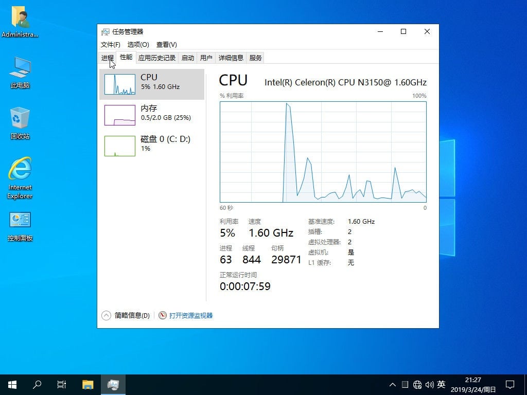This screenshot has width=527, height=395.
Task: Open Task View on the taskbar
Action: (x=62, y=385)
